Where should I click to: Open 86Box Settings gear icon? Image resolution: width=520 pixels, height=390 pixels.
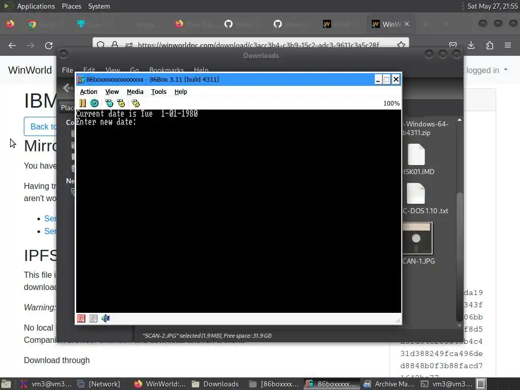click(x=136, y=103)
